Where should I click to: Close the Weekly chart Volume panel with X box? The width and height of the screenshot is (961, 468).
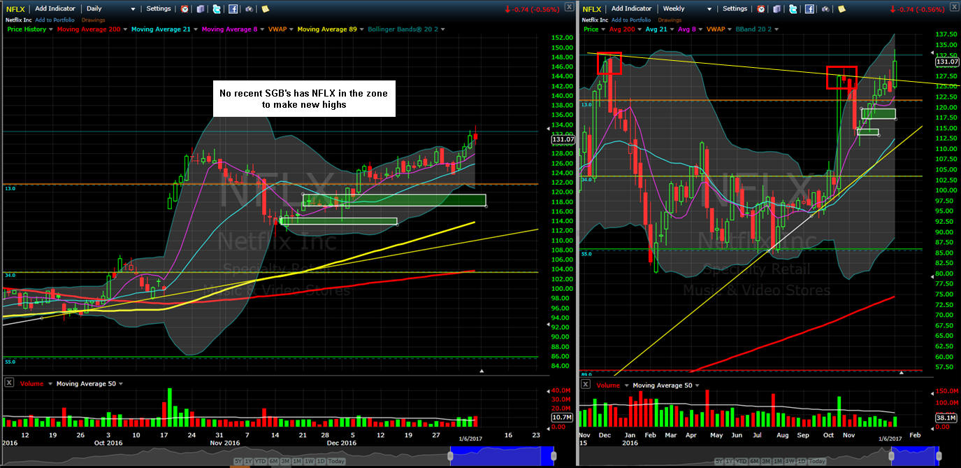coord(586,384)
